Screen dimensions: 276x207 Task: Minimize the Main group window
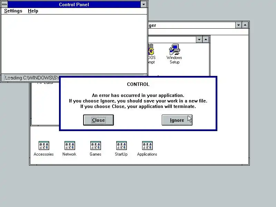click(199, 40)
